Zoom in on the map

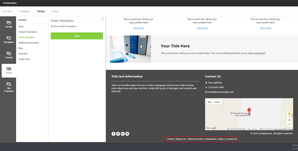coord(289,120)
